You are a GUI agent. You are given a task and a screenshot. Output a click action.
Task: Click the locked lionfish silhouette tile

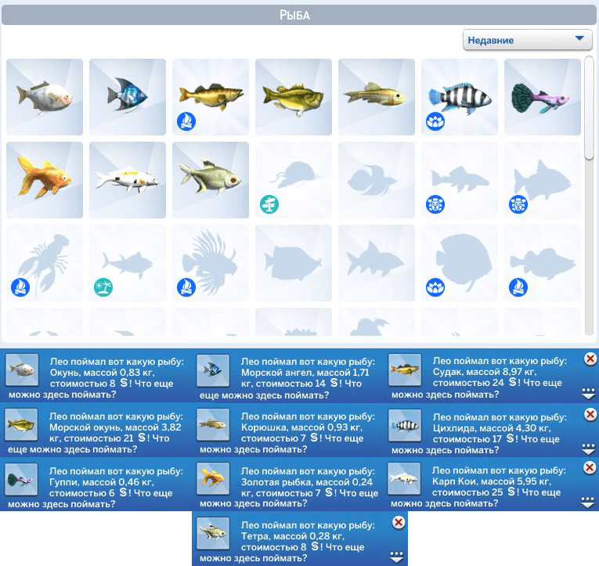pyautogui.click(x=211, y=263)
